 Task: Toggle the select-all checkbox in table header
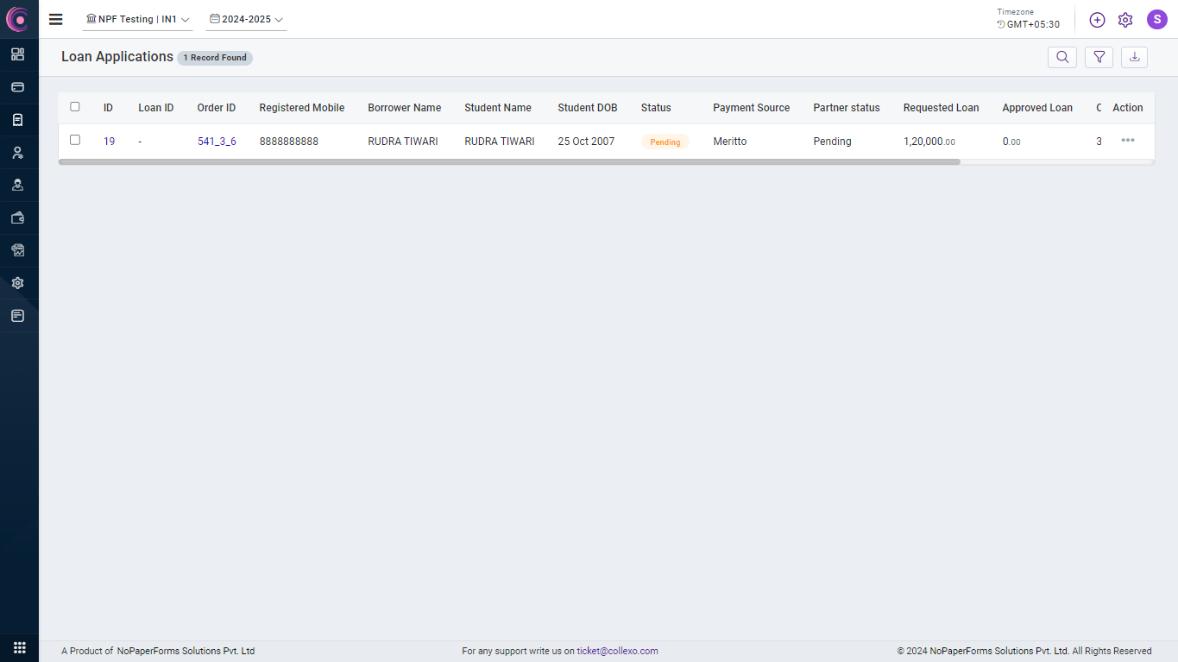point(75,107)
